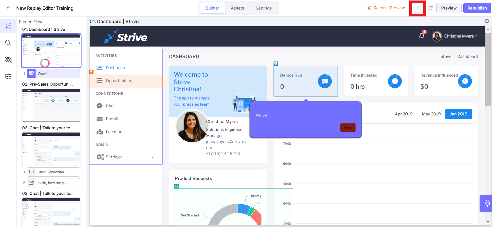
Task: Click the note icon on Start Typewriter step
Action: [31, 172]
